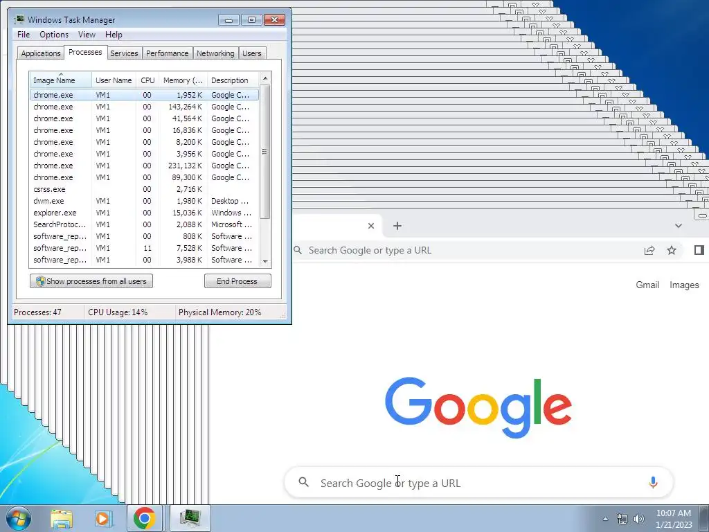
Task: Select chrome.exe using 143,264 K
Action: coord(144,107)
